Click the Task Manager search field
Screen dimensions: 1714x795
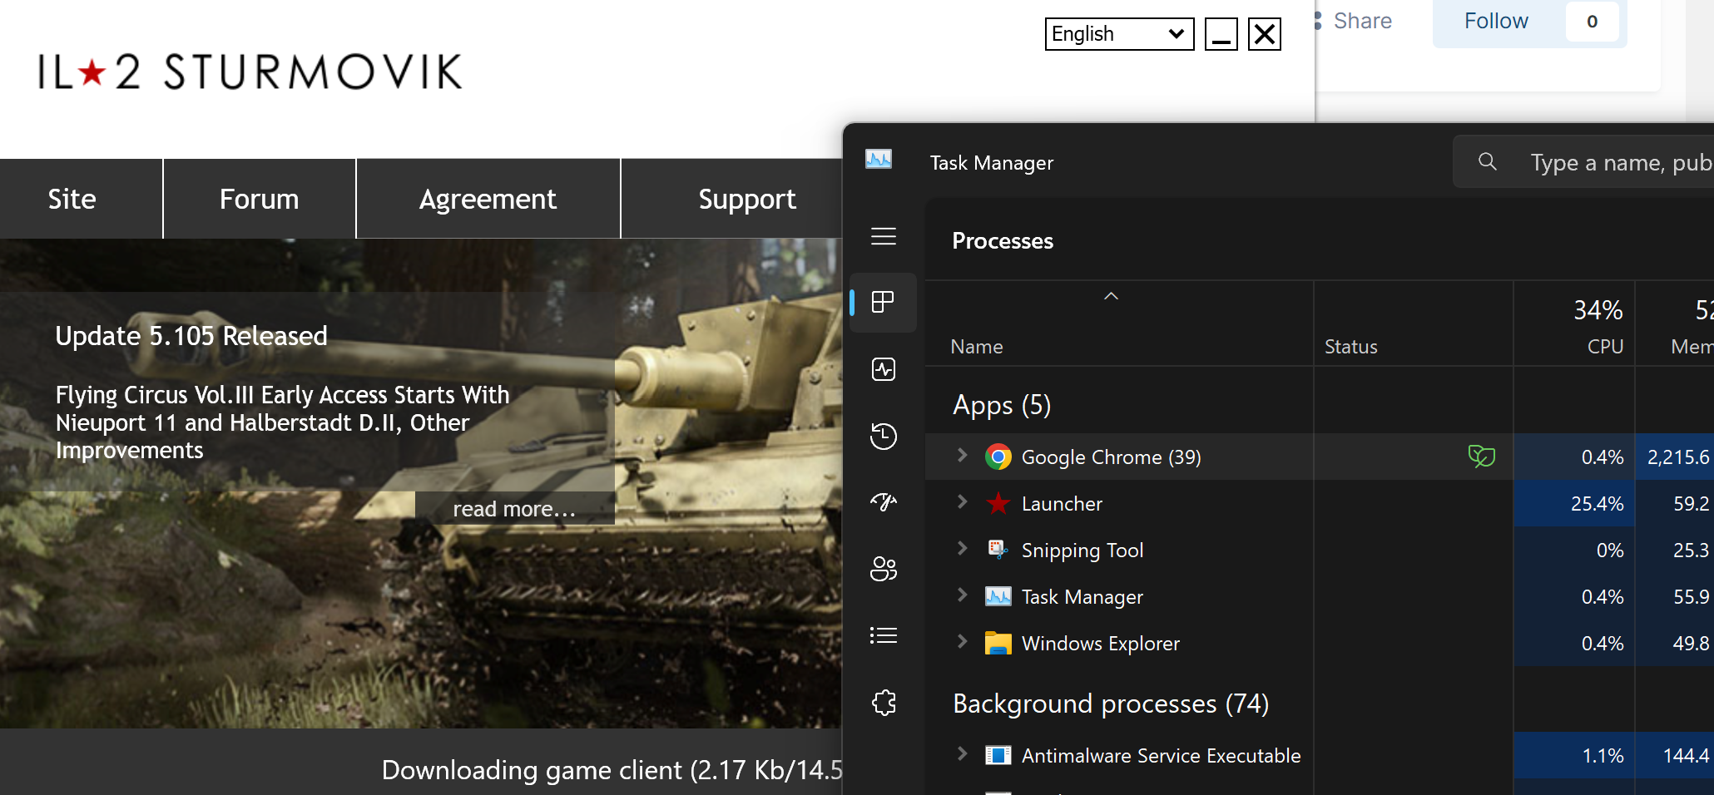[x=1614, y=163]
